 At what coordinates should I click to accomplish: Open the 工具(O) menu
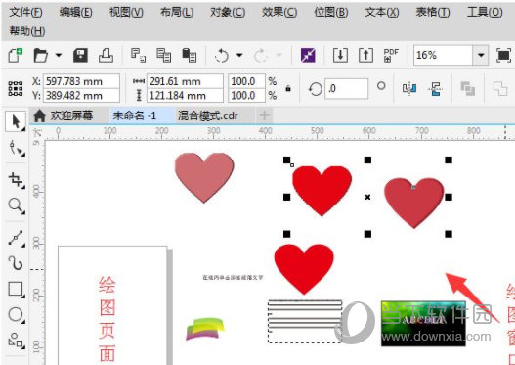pyautogui.click(x=485, y=13)
